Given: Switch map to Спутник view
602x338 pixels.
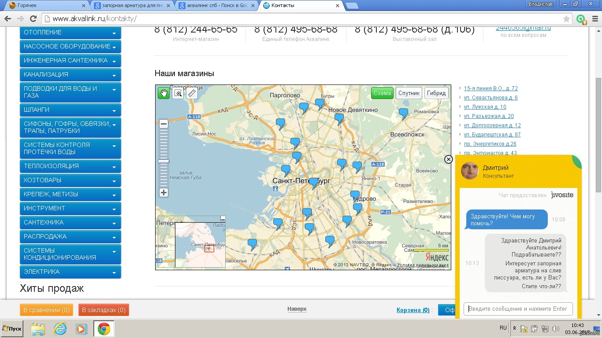Looking at the screenshot, I should (409, 93).
